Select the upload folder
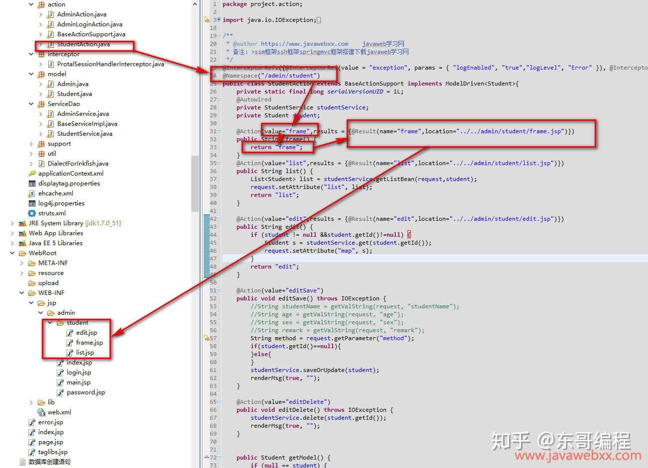 (x=48, y=283)
